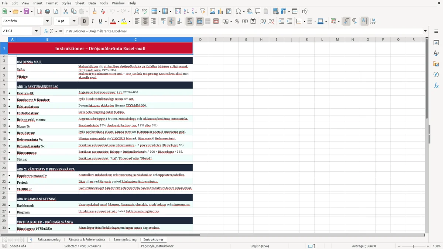443x249 pixels.
Task: Toggle print preview
Action: coord(55,11)
